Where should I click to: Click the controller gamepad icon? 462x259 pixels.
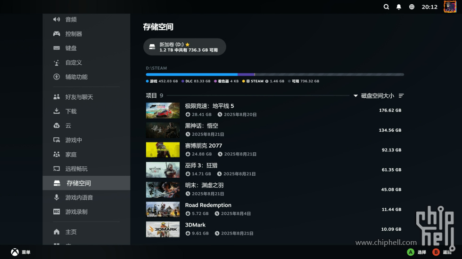click(x=57, y=34)
